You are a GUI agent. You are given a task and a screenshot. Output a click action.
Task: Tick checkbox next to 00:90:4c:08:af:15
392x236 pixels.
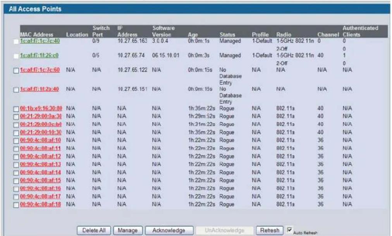(16, 181)
